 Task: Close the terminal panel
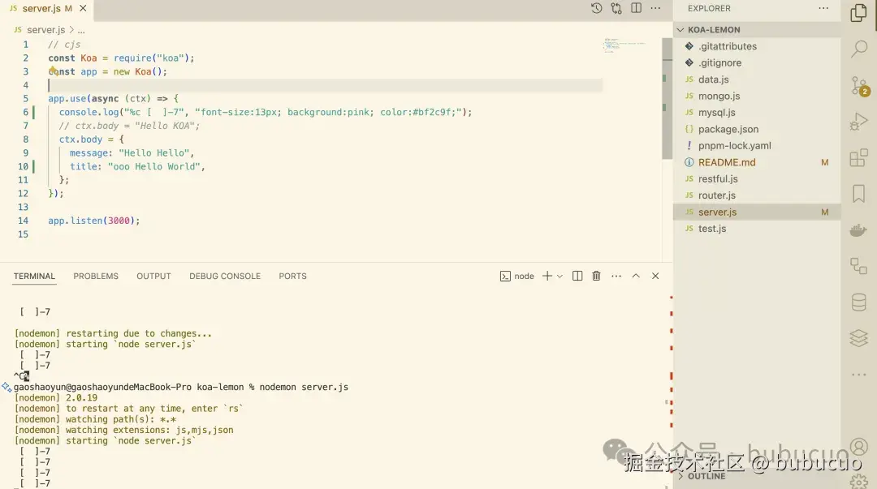tap(655, 276)
